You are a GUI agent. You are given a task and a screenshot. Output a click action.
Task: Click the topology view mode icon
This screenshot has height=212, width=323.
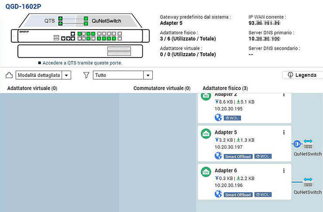[9, 75]
